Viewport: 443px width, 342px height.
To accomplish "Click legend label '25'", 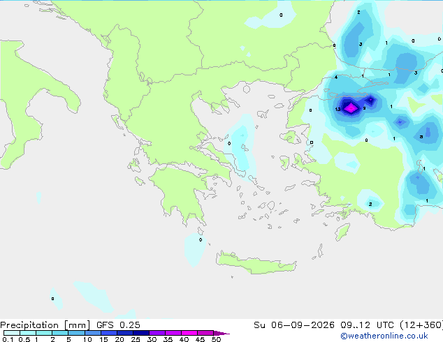I will click(x=136, y=339).
